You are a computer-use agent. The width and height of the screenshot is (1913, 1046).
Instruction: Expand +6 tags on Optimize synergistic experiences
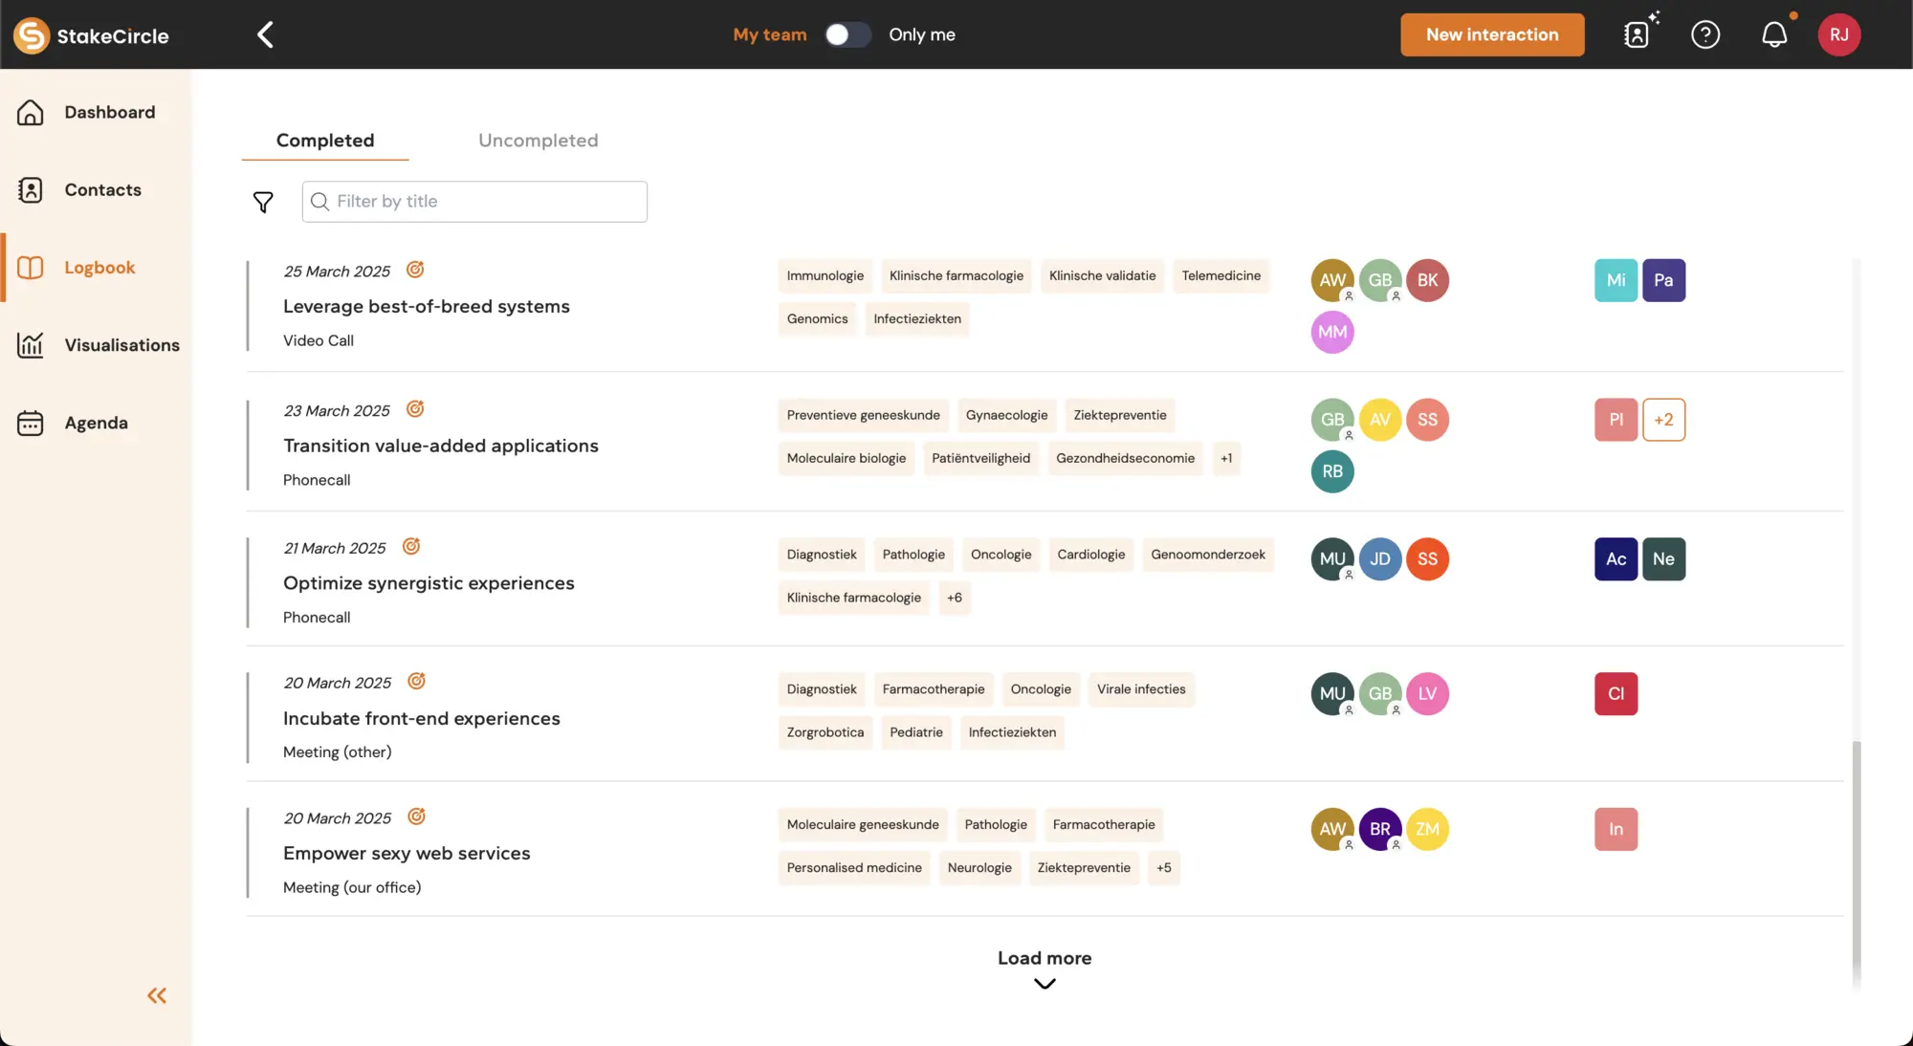click(954, 598)
